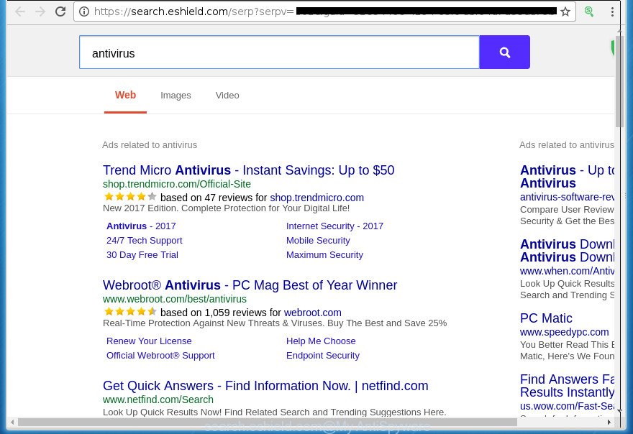Screen dimensions: 633x434
Task: Open sidebar PC Matic ad title
Action: (x=546, y=318)
